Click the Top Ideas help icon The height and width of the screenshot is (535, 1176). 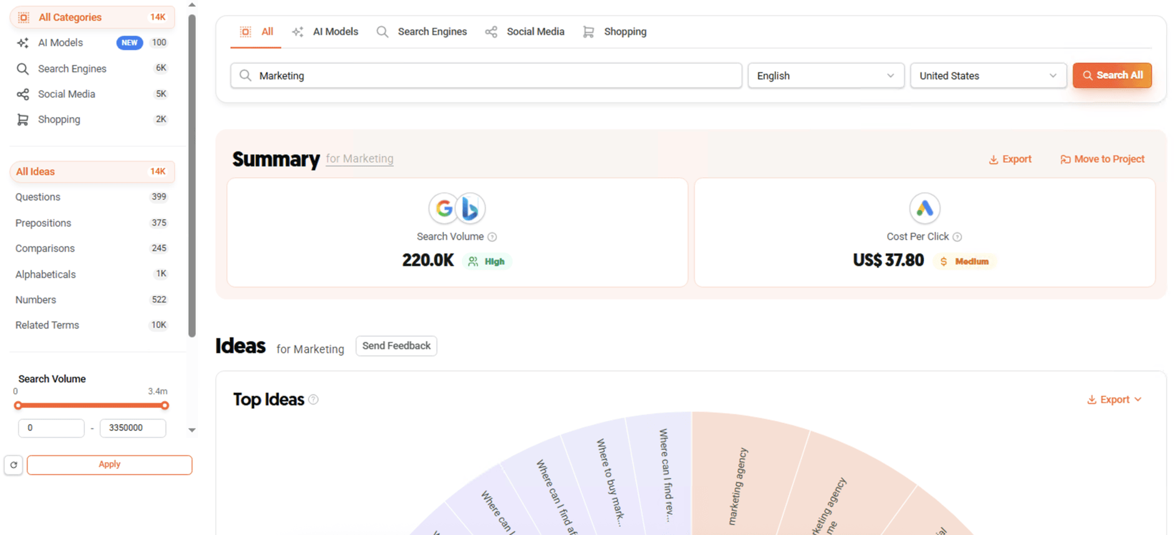click(313, 400)
